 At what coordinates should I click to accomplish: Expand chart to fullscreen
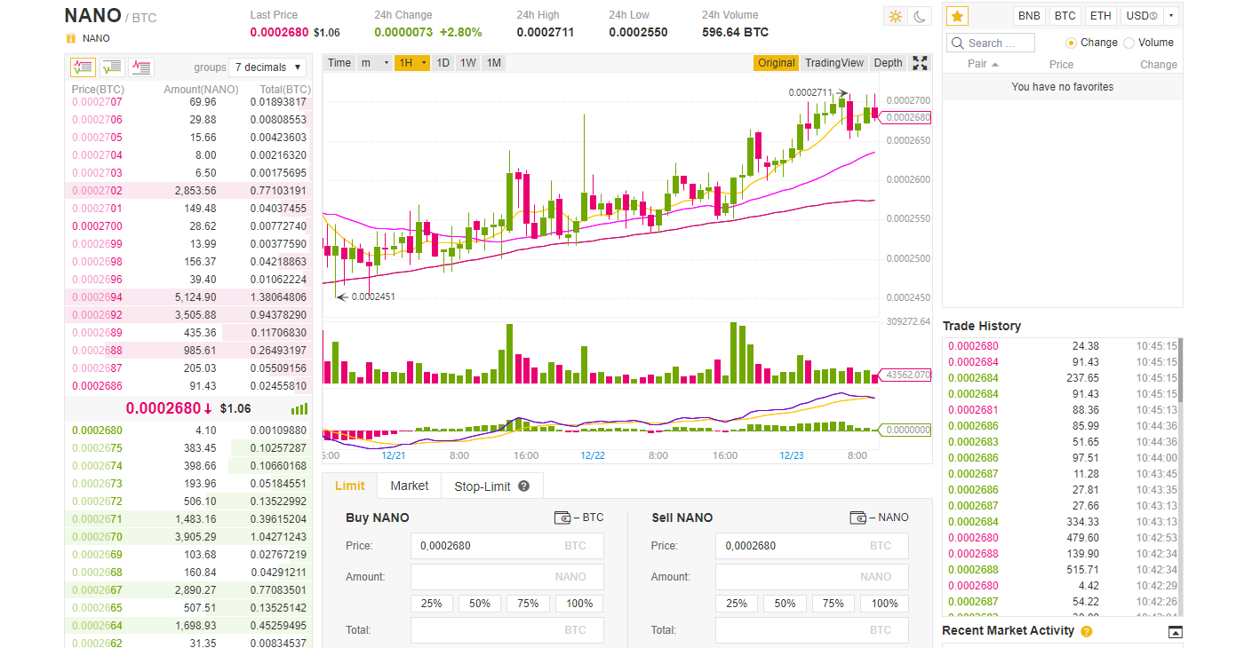(x=921, y=63)
